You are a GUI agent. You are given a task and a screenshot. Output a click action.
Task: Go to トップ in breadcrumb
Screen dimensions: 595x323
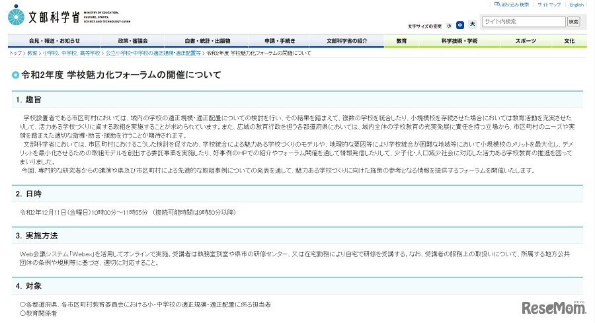16,53
